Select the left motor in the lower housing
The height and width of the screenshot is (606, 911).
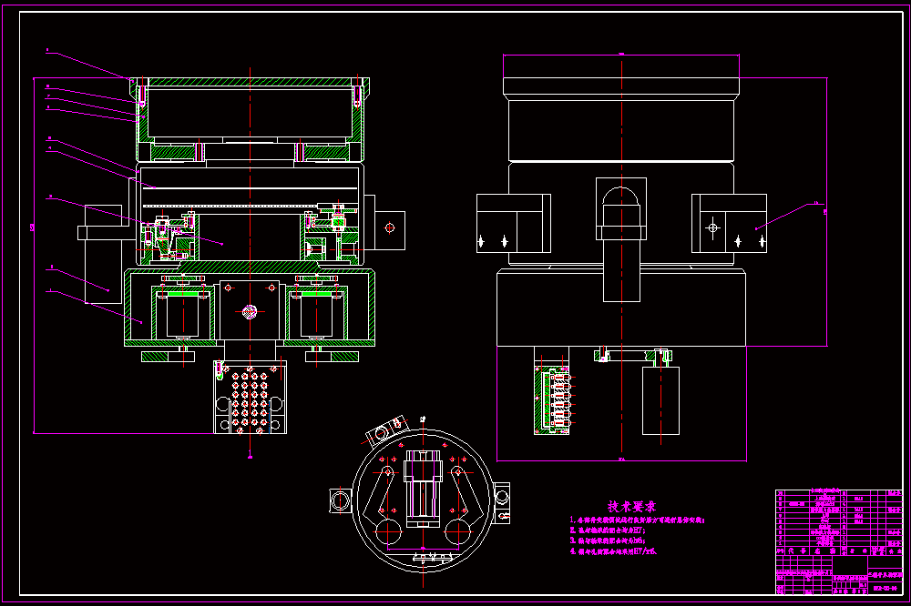pos(183,312)
